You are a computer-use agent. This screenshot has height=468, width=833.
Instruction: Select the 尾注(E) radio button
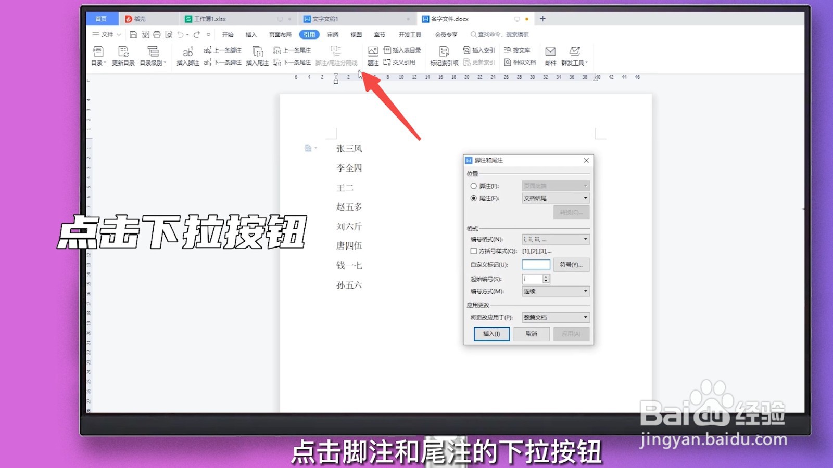point(473,198)
